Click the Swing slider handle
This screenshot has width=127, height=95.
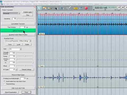point(25,56)
